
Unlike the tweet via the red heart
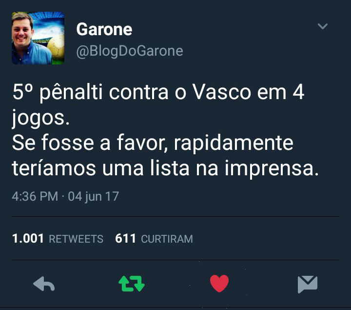pyautogui.click(x=219, y=283)
